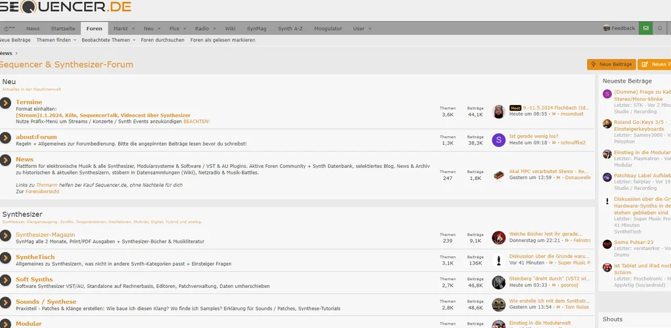Click the orange Neue Beiträge button

611,64
